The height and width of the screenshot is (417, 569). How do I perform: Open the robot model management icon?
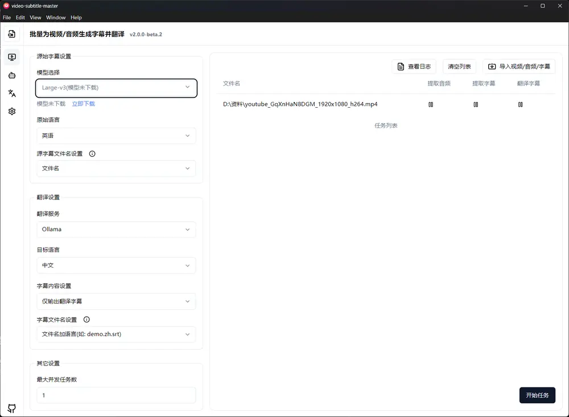[x=11, y=75]
